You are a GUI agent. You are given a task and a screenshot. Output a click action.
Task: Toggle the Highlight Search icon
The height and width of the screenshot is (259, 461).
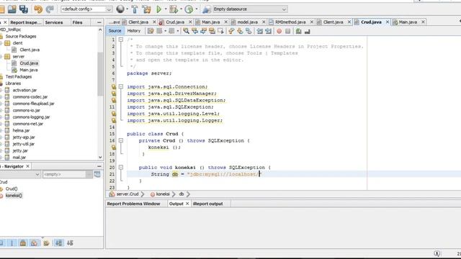click(212, 31)
